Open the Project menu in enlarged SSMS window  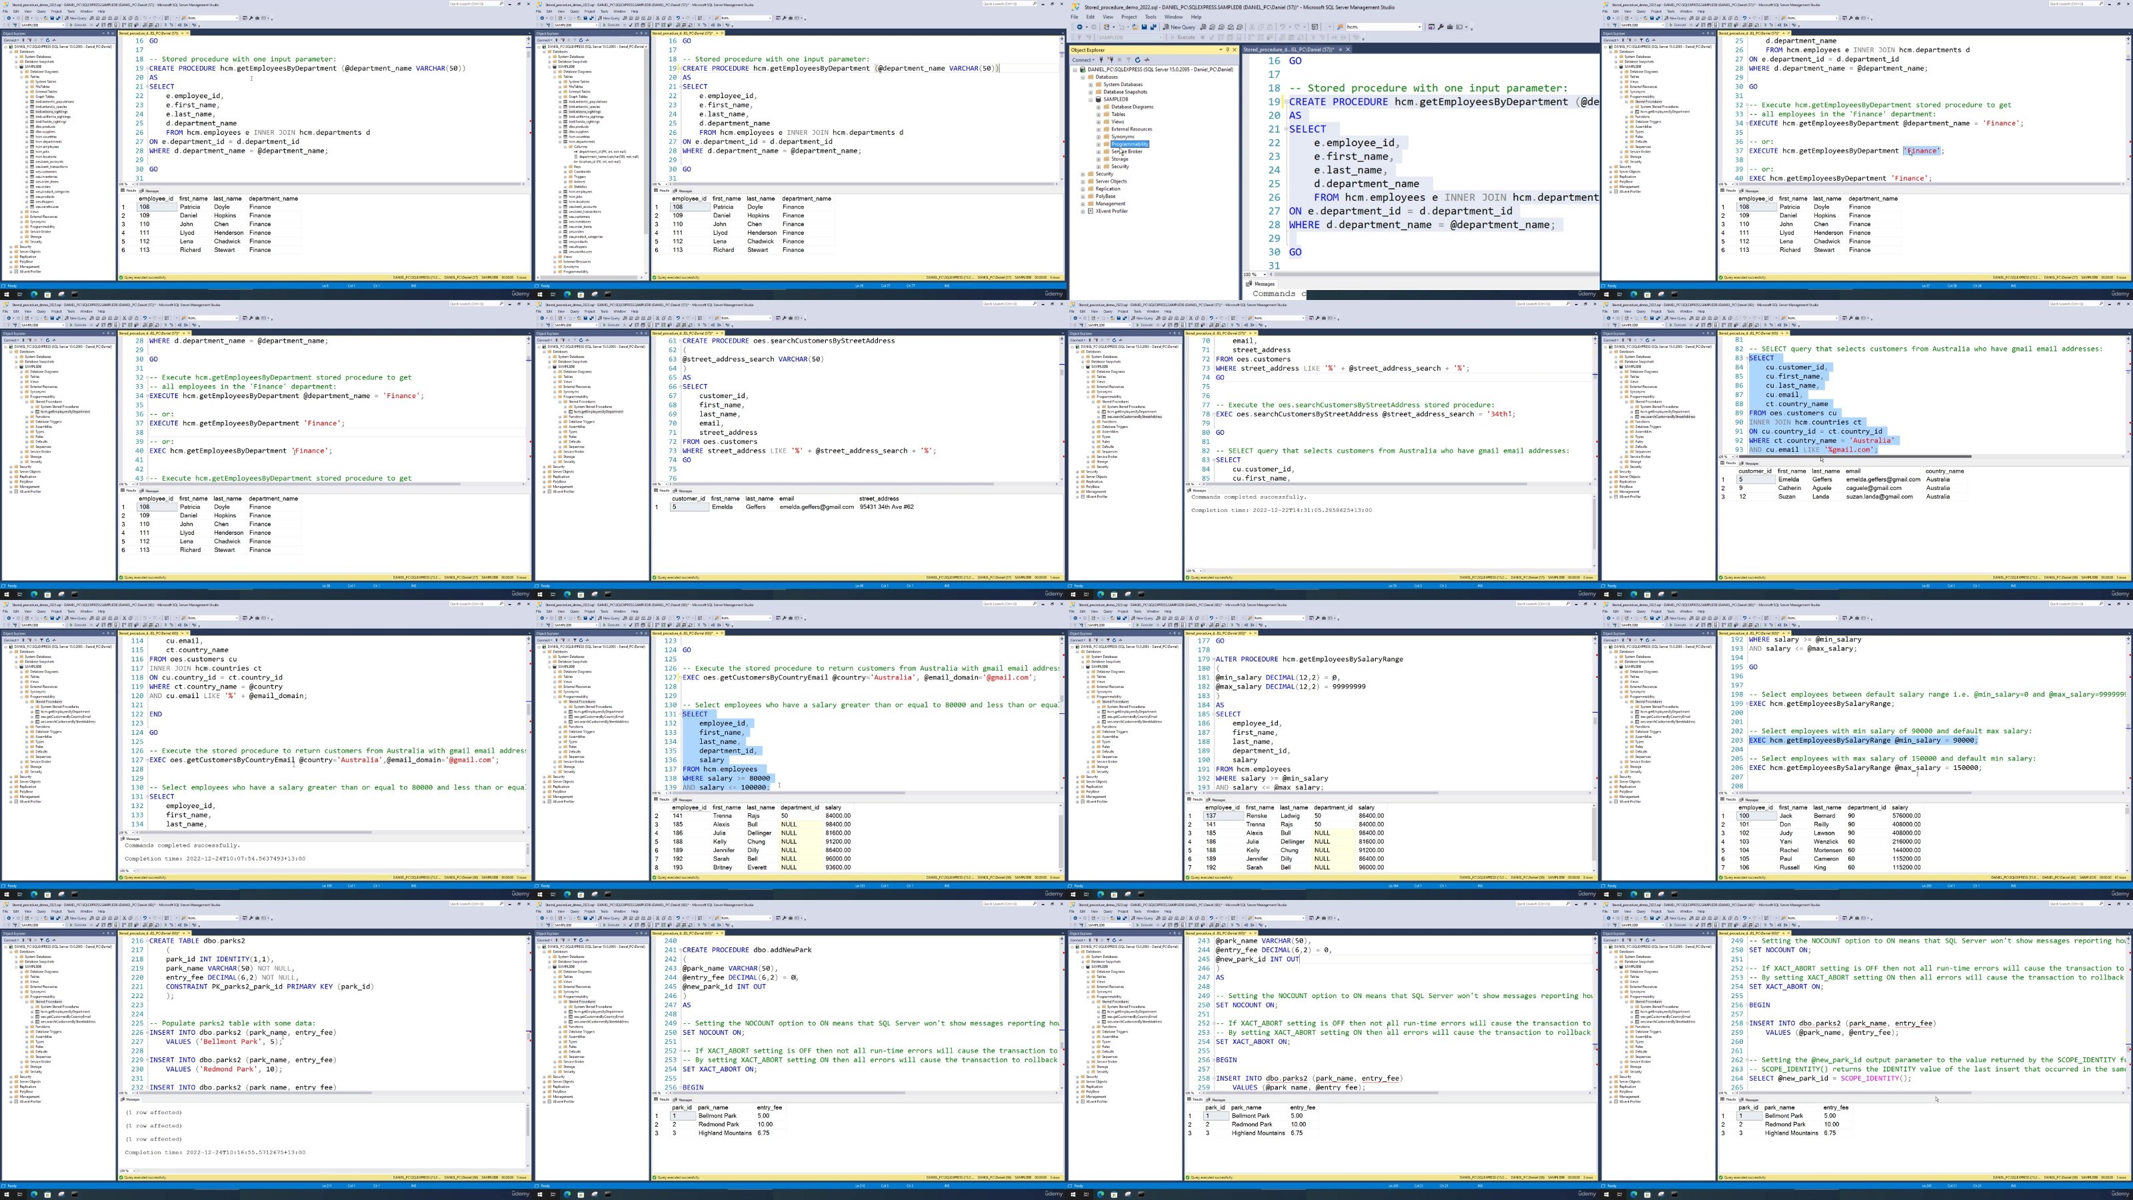coord(1128,17)
